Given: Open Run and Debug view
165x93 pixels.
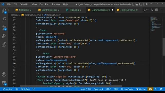Looking at the screenshot, I should tap(4, 36).
